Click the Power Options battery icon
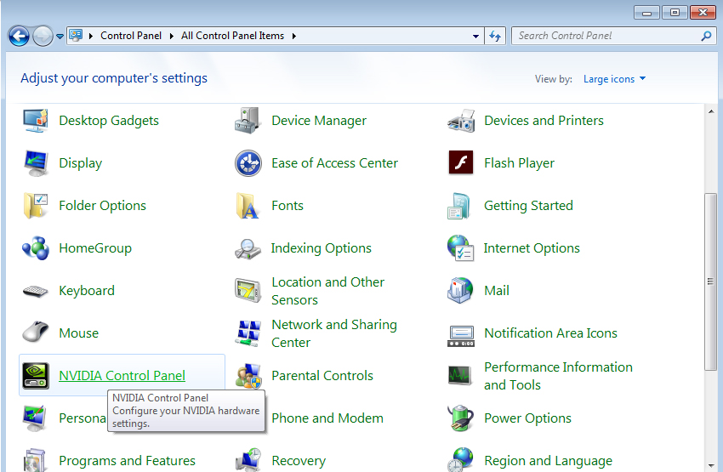 (x=460, y=418)
